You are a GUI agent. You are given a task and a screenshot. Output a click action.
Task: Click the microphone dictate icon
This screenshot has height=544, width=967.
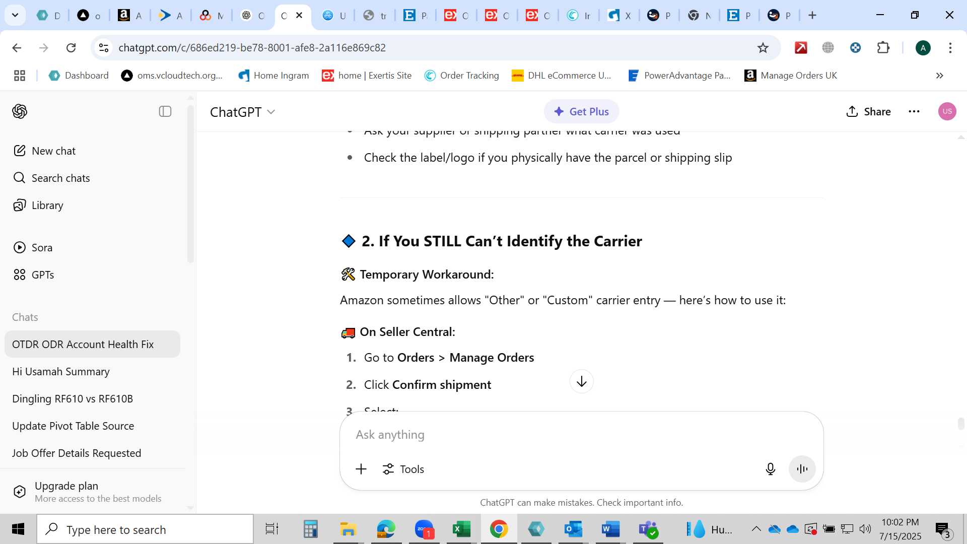coord(770,469)
